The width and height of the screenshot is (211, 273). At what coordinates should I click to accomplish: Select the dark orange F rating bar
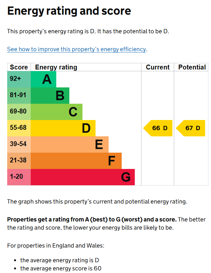point(76,161)
